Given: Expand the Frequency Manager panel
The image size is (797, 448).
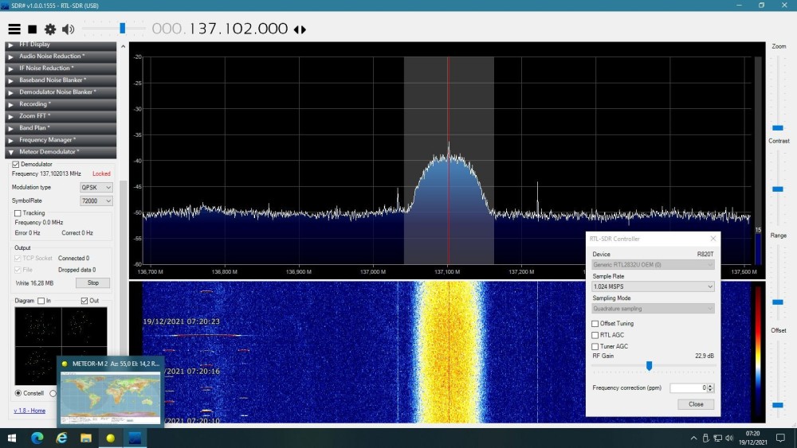Looking at the screenshot, I should (x=61, y=139).
